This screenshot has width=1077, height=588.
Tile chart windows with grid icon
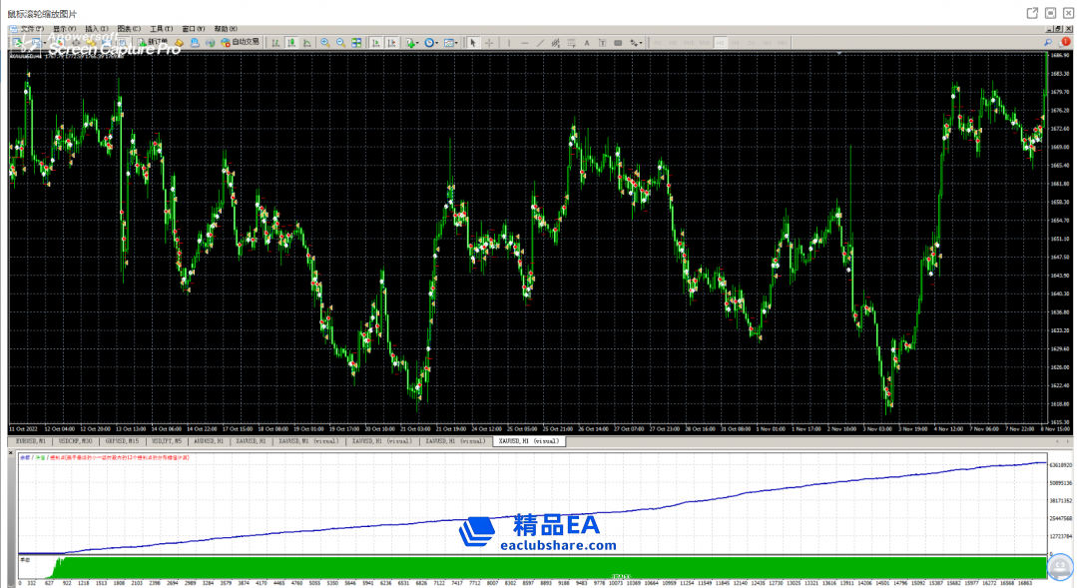click(356, 43)
